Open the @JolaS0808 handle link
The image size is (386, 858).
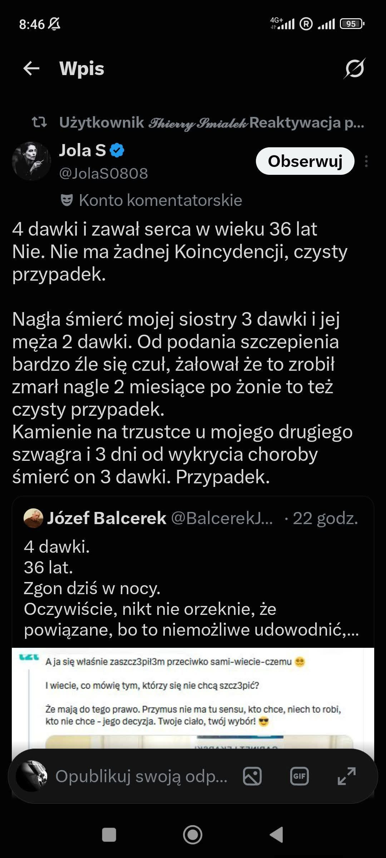(x=103, y=173)
